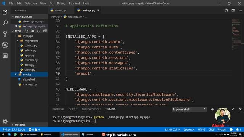Open the Selection menu
Viewport: 244px width, 137px height.
click(x=31, y=3)
